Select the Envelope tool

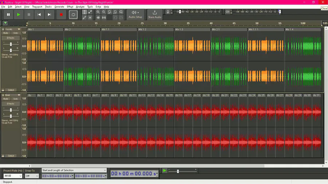pyautogui.click(x=90, y=12)
